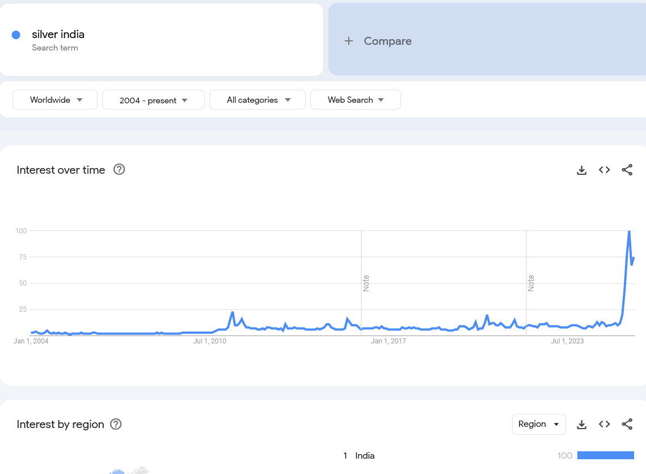Image resolution: width=646 pixels, height=474 pixels.
Task: Open the Worldwide location dropdown
Action: pos(55,100)
